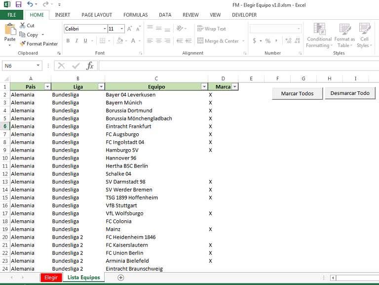
Task: Open the Alignment group dialog launcher
Action: point(245,53)
